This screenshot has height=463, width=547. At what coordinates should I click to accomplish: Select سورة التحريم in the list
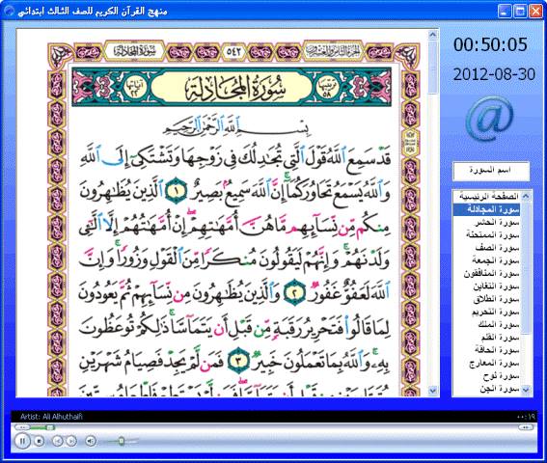click(486, 312)
